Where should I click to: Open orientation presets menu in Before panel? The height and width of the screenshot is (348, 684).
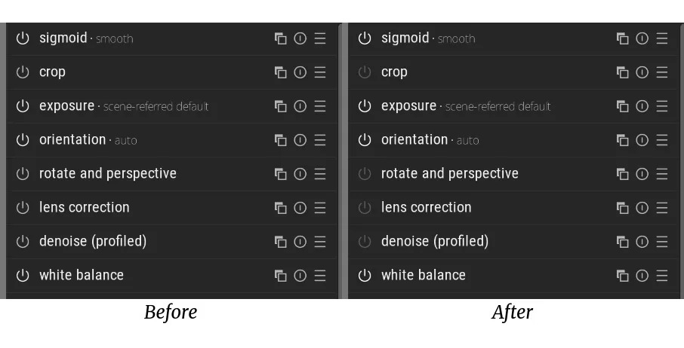[x=320, y=140]
